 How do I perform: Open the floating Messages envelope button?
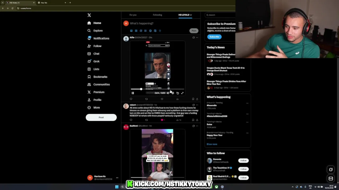click(x=331, y=179)
